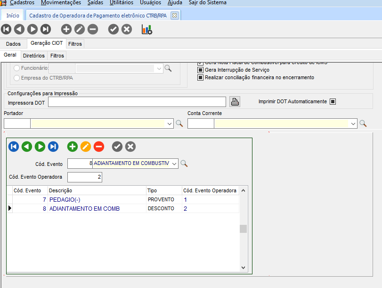This screenshot has width=382, height=288.
Task: Close the Cadastro de Operadora tab
Action: coord(174,16)
